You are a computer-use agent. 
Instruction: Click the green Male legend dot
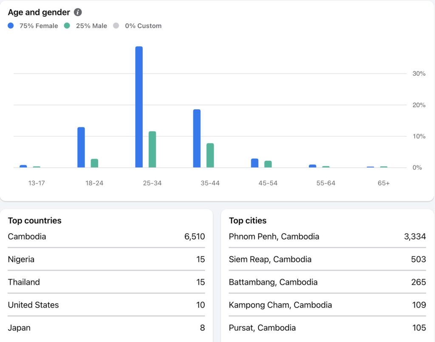[x=67, y=26]
